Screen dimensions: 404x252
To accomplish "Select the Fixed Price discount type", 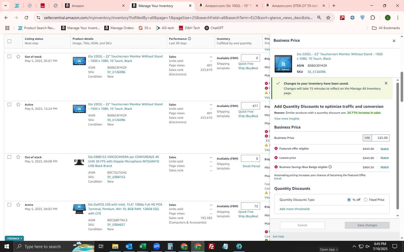I will (366, 200).
